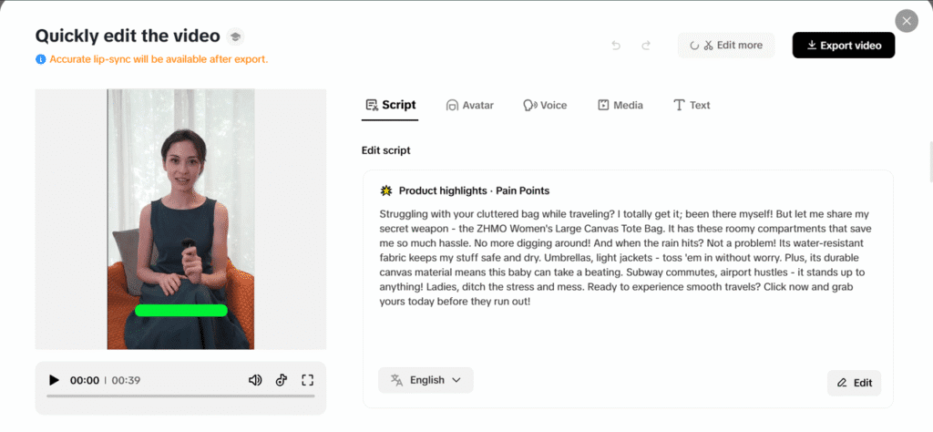The height and width of the screenshot is (432, 933).
Task: Click the undo arrow icon
Action: coord(616,46)
